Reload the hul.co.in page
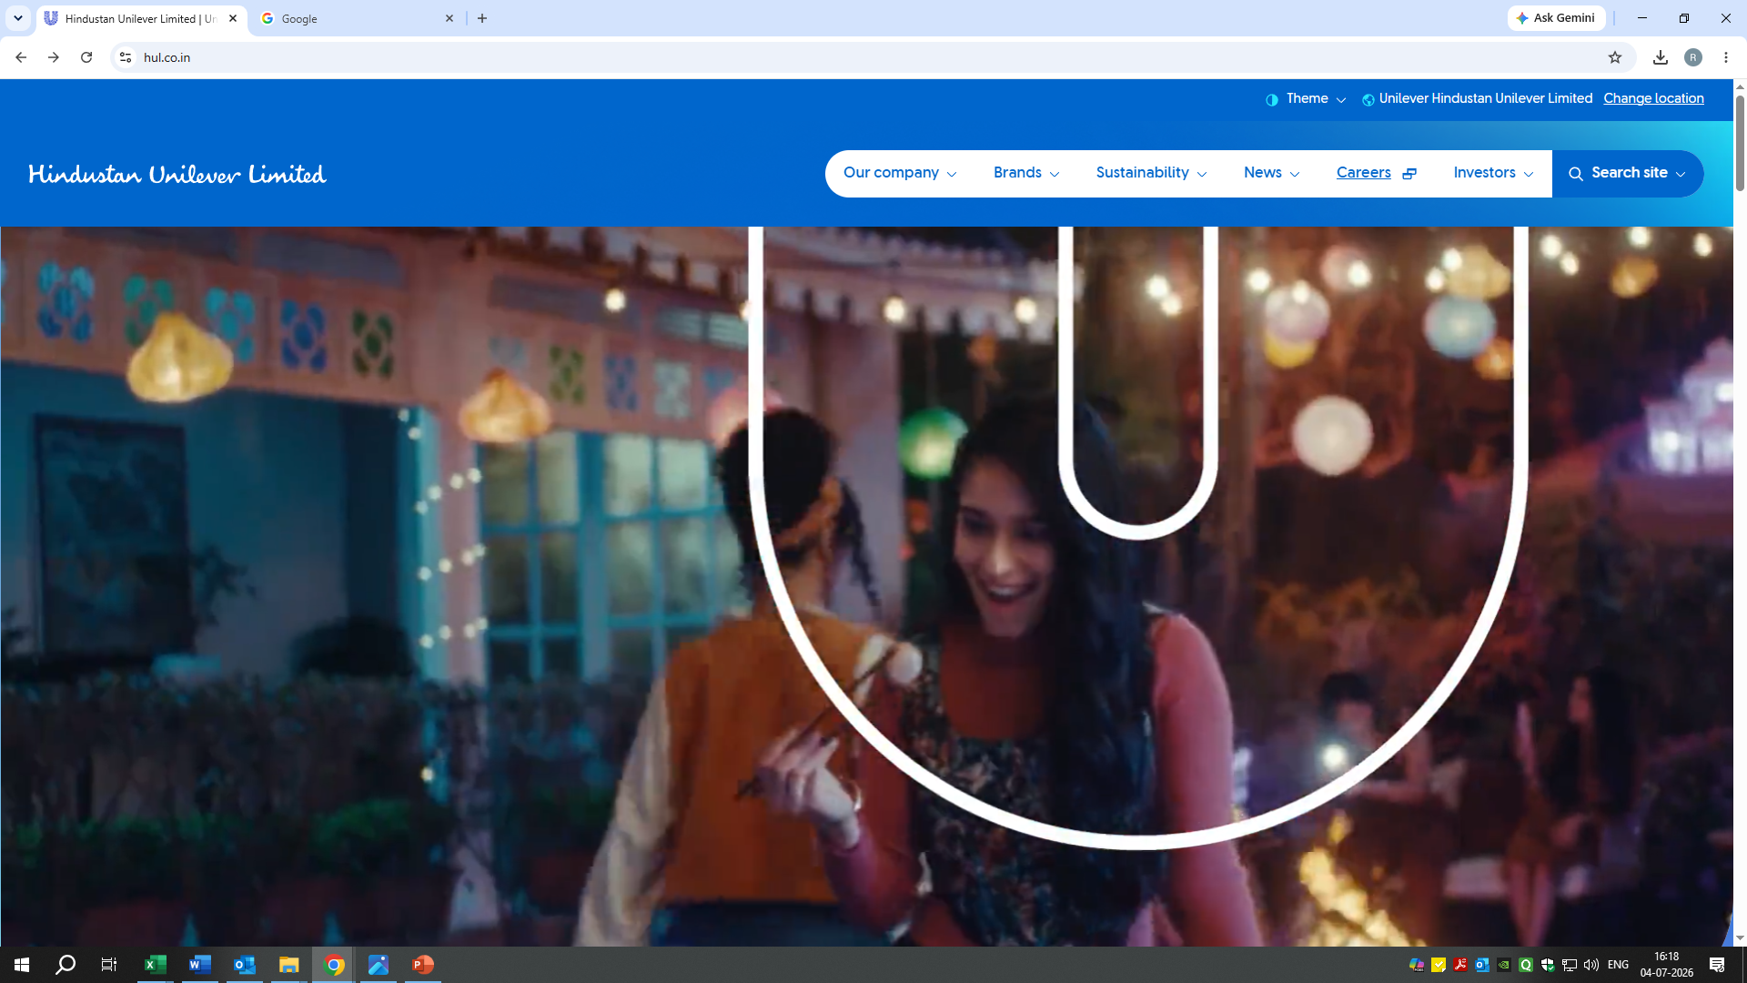The image size is (1747, 983). click(x=86, y=57)
